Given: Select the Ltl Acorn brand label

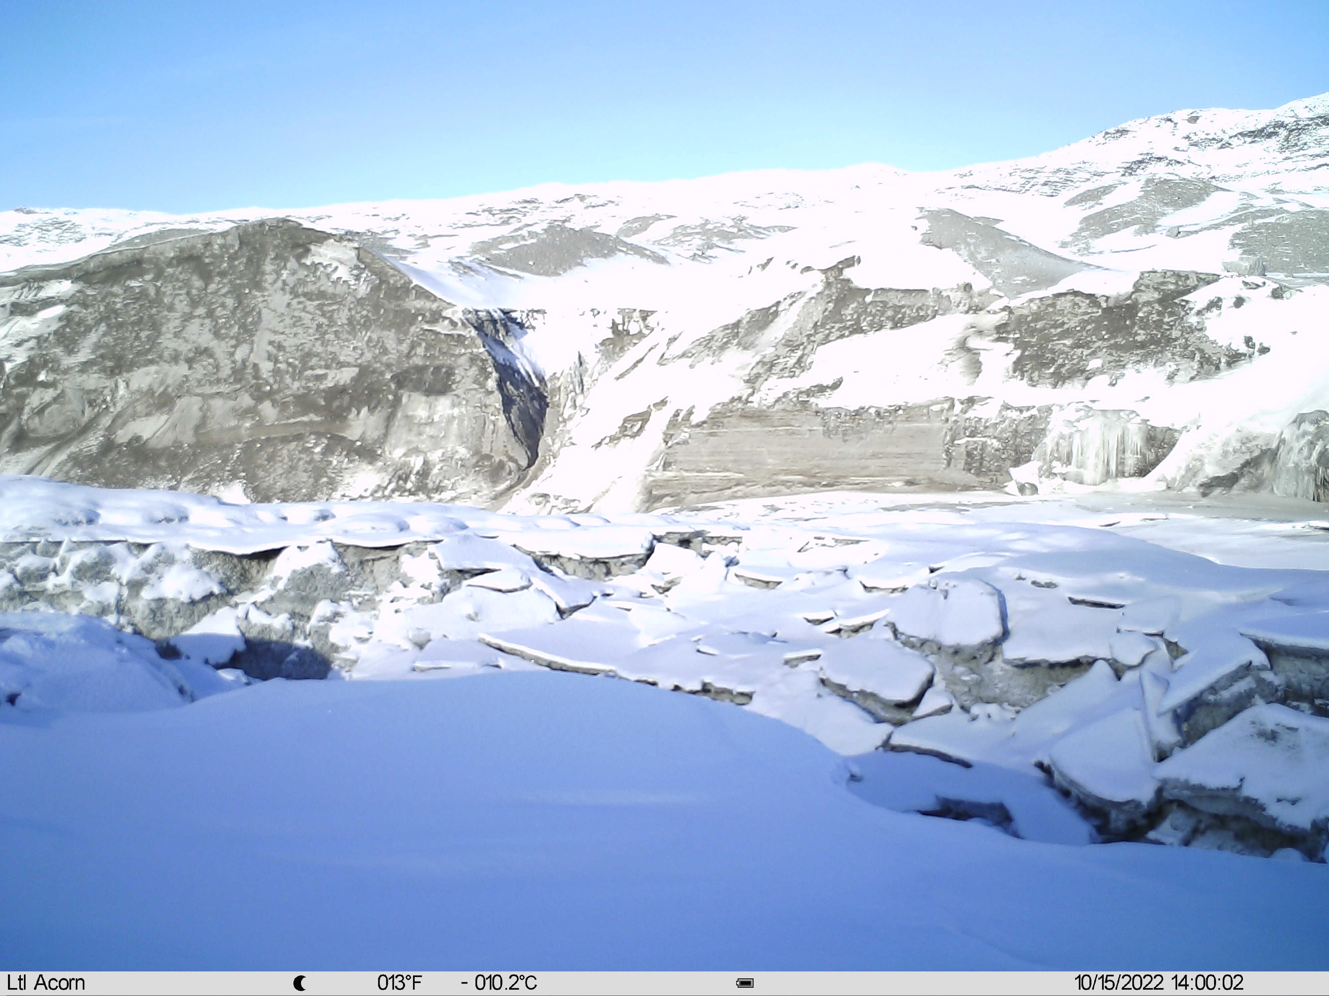Looking at the screenshot, I should [x=46, y=983].
